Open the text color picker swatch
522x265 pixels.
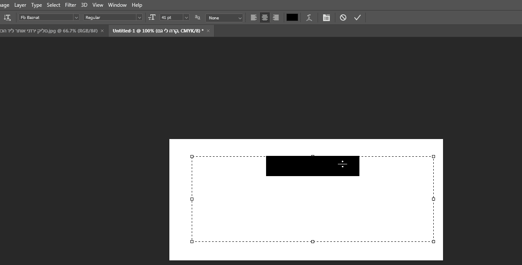(292, 17)
